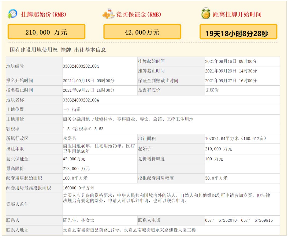
Task: Click 2021年09月18日 09时00分 next to 报名开始时间
Action: [x=89, y=81]
